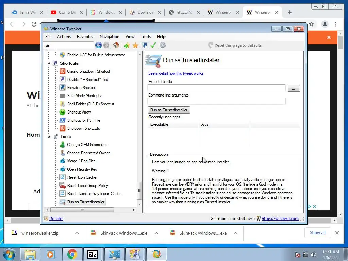Screen dimensions: 348x261
Task: Open Google Chrome from the taskbar
Action: (x=72, y=254)
